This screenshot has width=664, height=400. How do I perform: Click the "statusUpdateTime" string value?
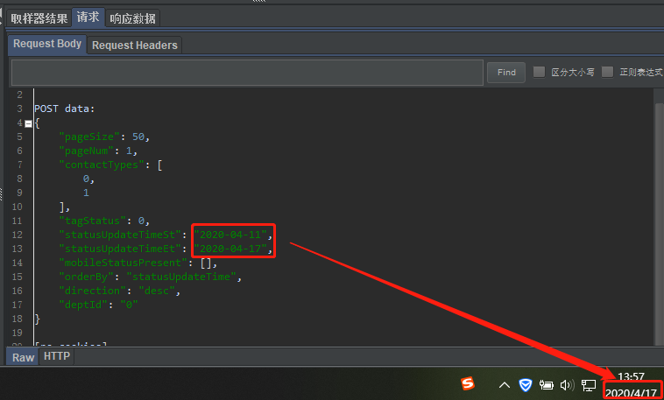coord(181,277)
